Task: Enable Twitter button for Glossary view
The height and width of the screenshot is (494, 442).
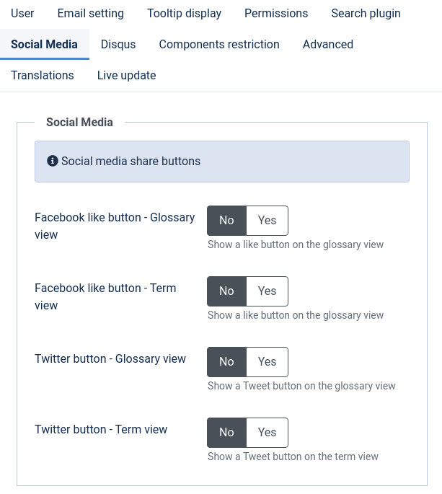Action: [x=268, y=362]
